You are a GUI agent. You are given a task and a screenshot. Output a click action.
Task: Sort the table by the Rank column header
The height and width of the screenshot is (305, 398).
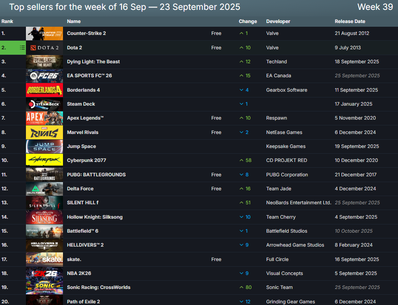(x=7, y=21)
